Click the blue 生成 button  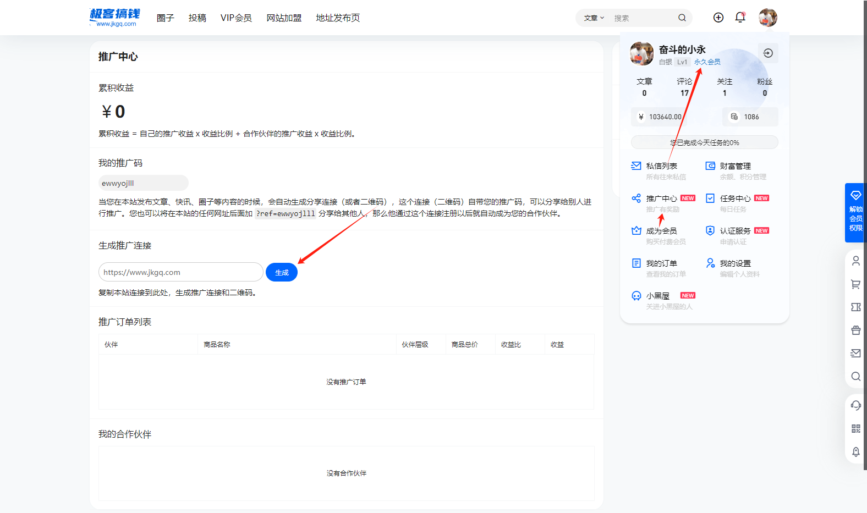[x=282, y=272]
